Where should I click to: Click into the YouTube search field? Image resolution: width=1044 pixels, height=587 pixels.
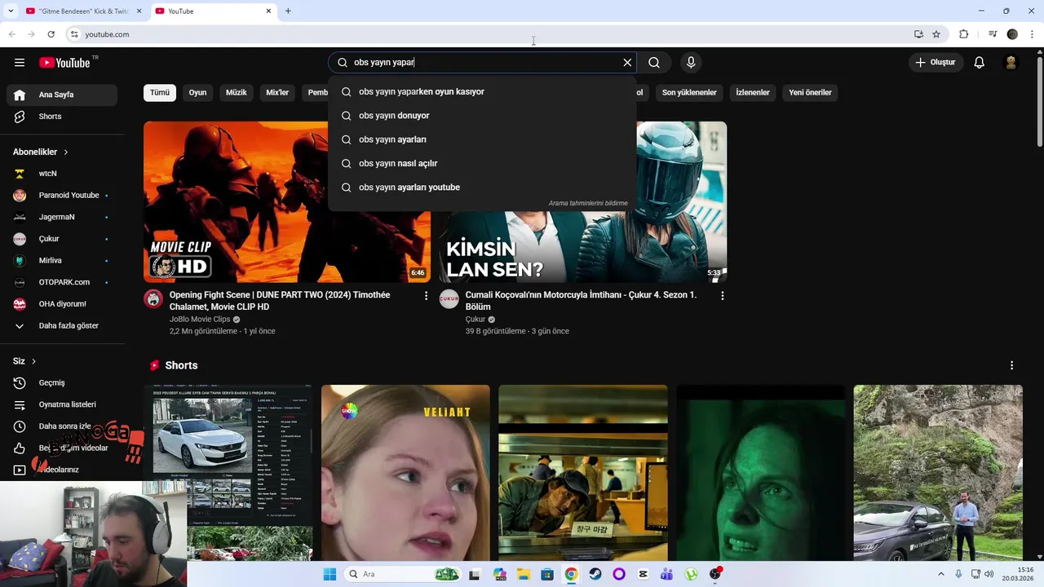(484, 63)
